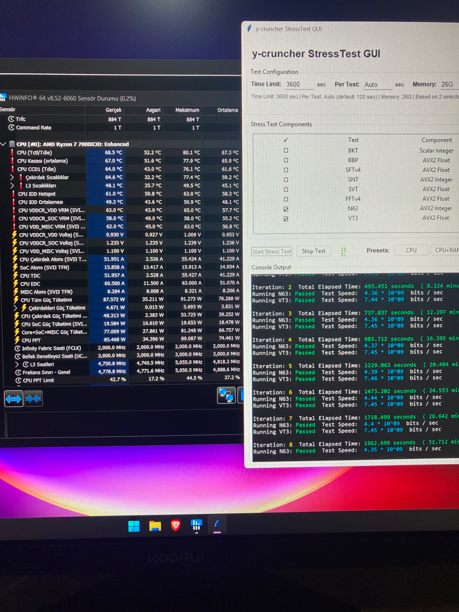Click the HWiNFO logo in the sensor window title
This screenshot has width=459, height=612.
(x=3, y=98)
